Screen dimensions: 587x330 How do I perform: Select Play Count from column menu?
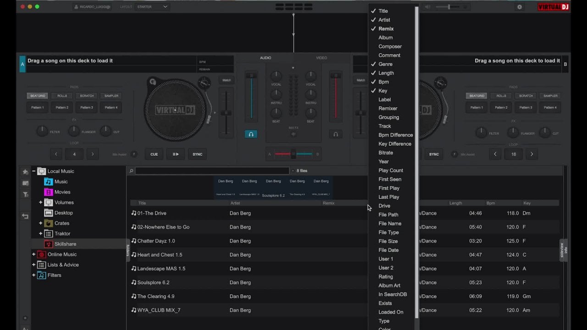pos(391,170)
